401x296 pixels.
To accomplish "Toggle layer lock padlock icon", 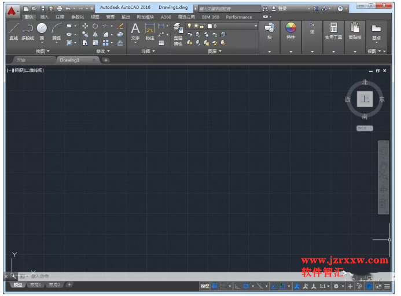I will [x=203, y=26].
